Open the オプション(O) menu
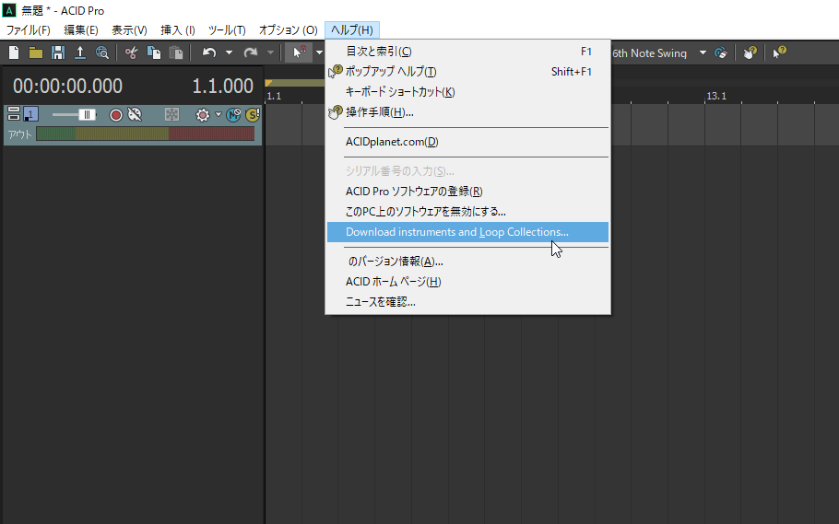This screenshot has width=839, height=524. coord(289,30)
